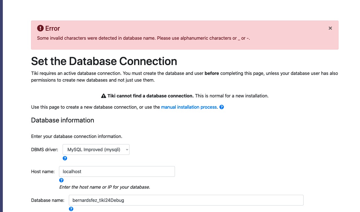
Task: Click 'Enter the host name or IP' hint
Action: (x=105, y=187)
